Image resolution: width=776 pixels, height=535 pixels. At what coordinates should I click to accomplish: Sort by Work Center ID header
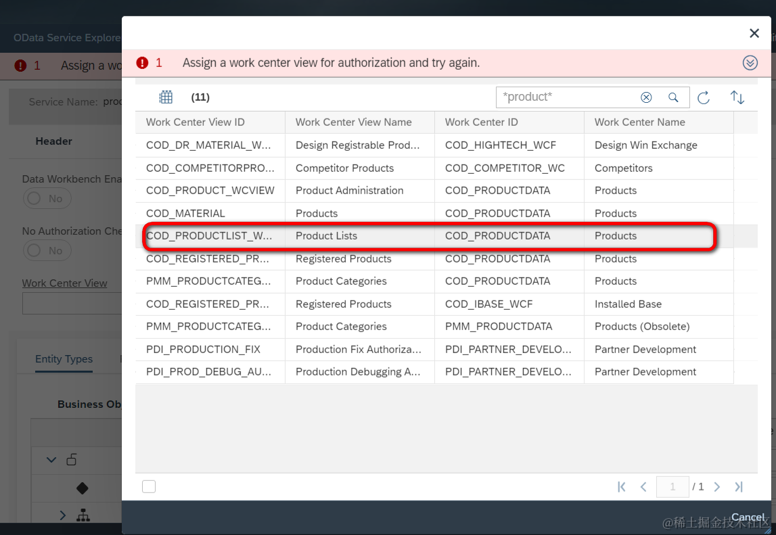pyautogui.click(x=481, y=122)
